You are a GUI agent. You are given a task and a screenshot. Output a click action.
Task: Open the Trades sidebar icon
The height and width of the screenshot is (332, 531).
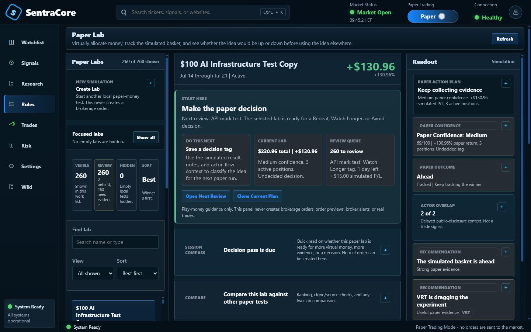point(11,124)
